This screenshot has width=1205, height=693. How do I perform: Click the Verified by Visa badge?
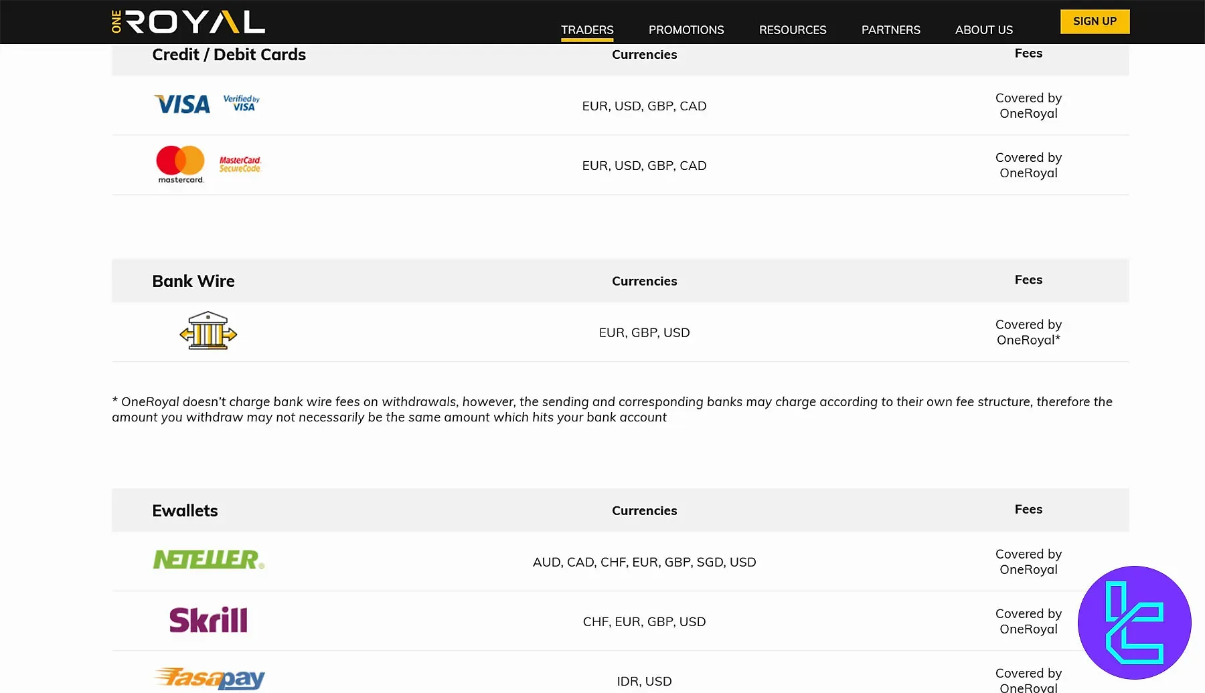pos(241,103)
